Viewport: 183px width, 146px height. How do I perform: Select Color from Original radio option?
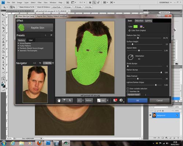coord(130,31)
